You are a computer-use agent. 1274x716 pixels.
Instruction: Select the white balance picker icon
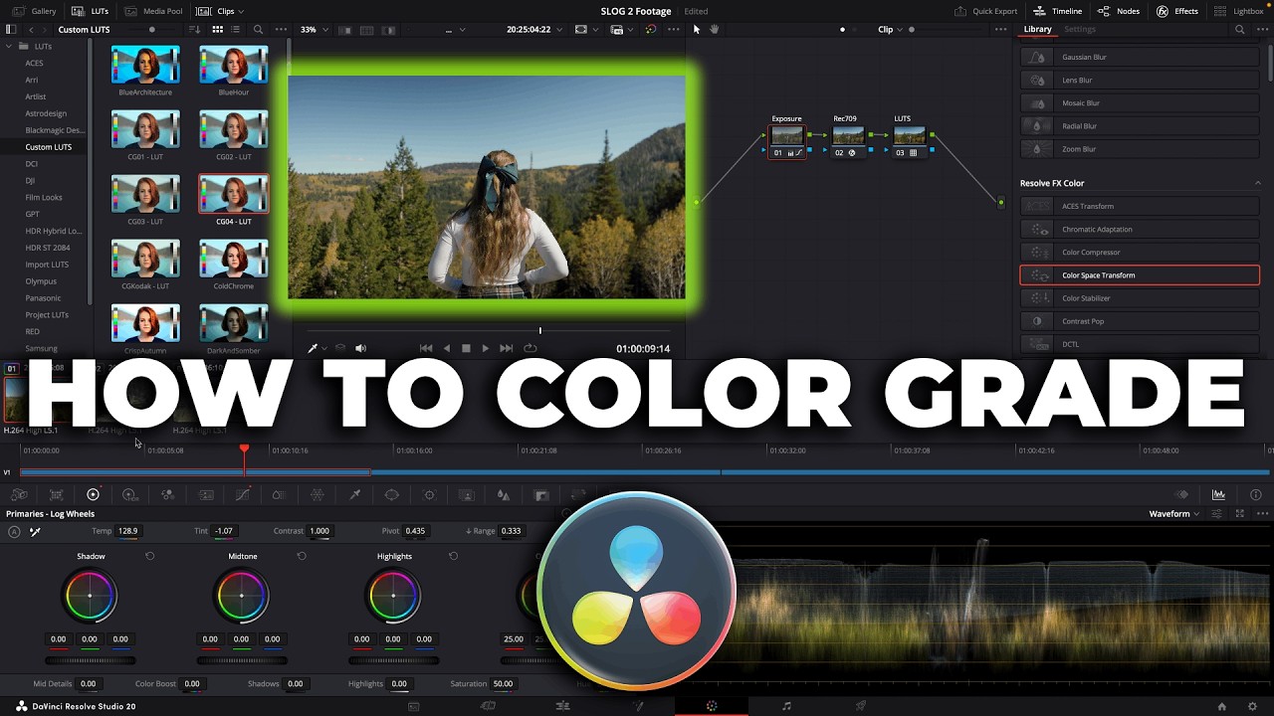pos(35,531)
